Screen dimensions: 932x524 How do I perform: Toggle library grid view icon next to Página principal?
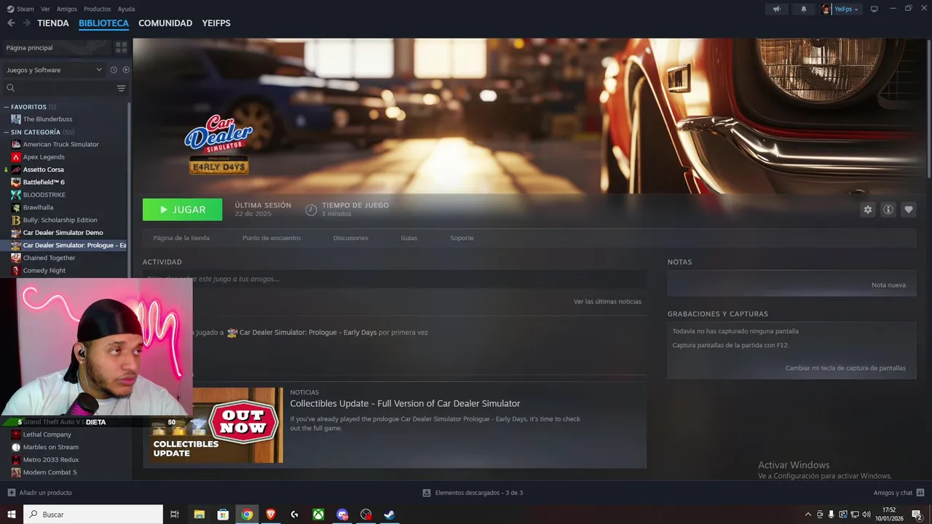pos(121,47)
